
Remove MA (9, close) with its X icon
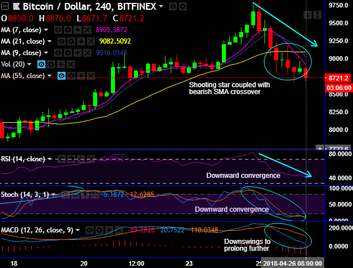(87, 53)
